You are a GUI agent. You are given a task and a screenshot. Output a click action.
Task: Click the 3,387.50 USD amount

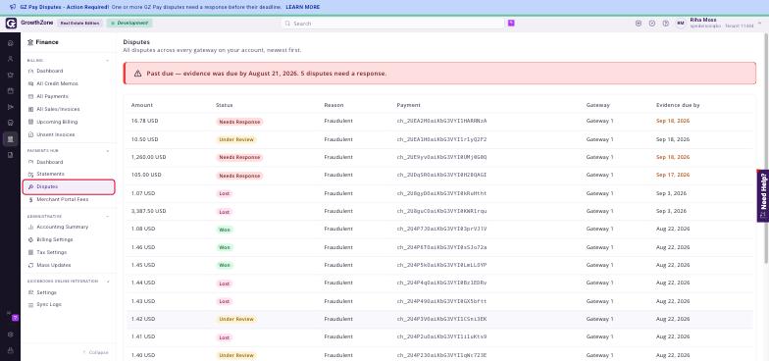149,211
